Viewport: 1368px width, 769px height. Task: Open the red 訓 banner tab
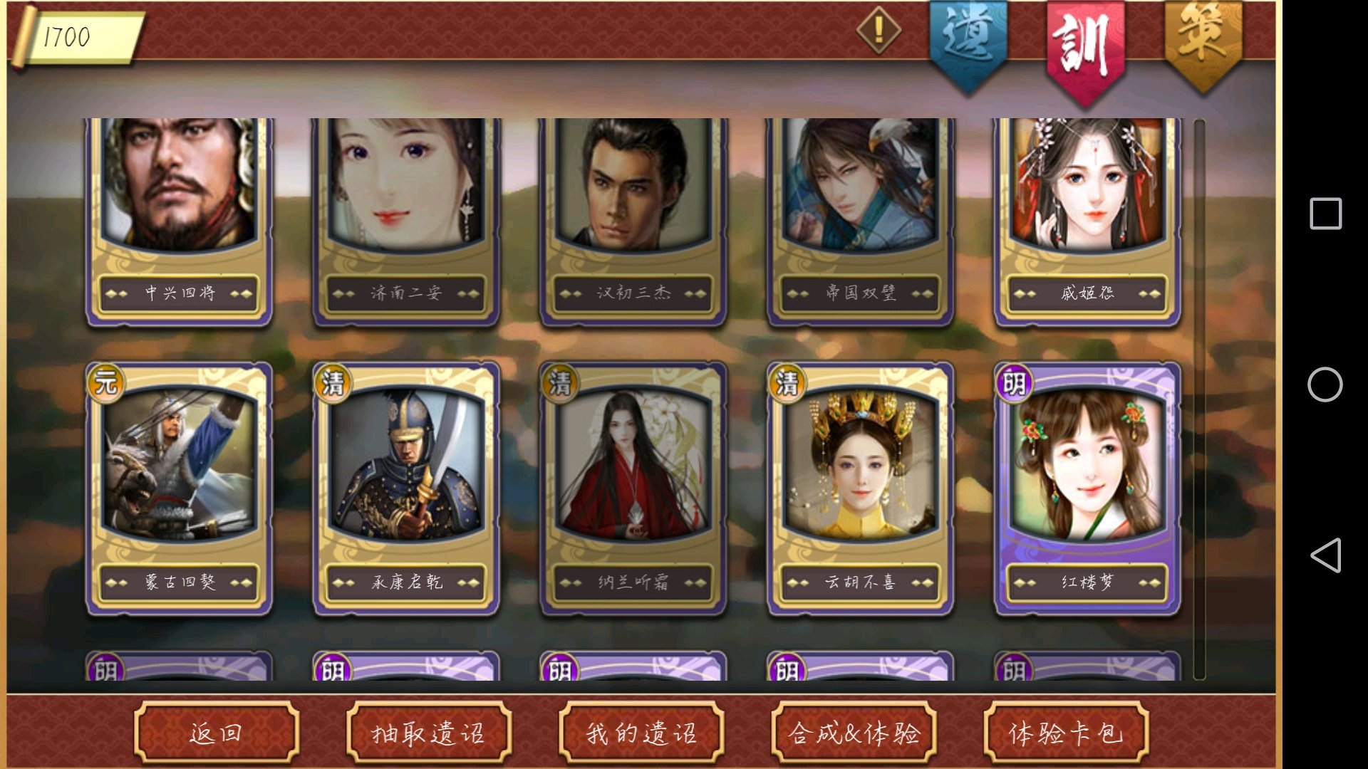click(x=1084, y=50)
